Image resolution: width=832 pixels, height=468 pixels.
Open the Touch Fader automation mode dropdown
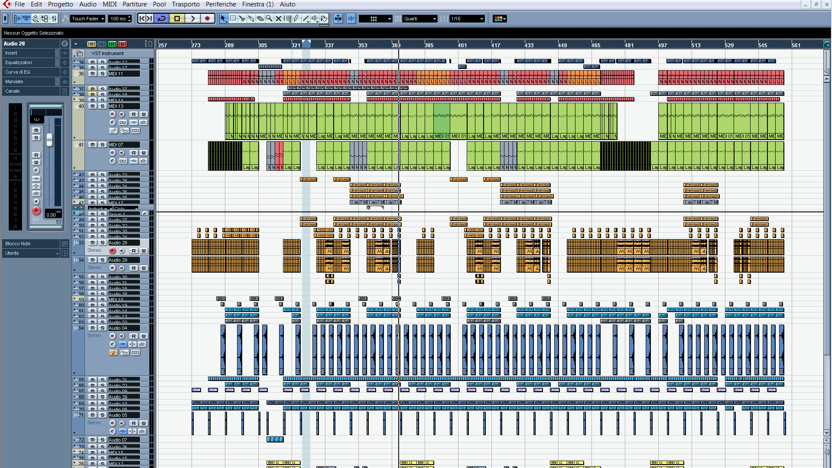[88, 19]
